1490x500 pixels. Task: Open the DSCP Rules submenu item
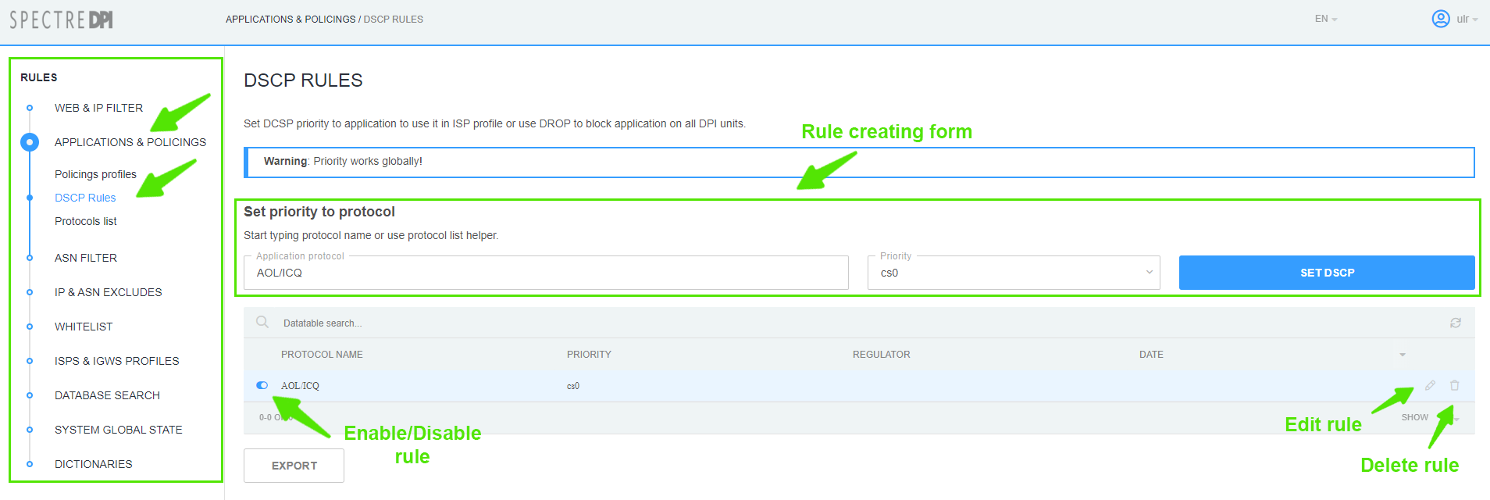click(85, 198)
